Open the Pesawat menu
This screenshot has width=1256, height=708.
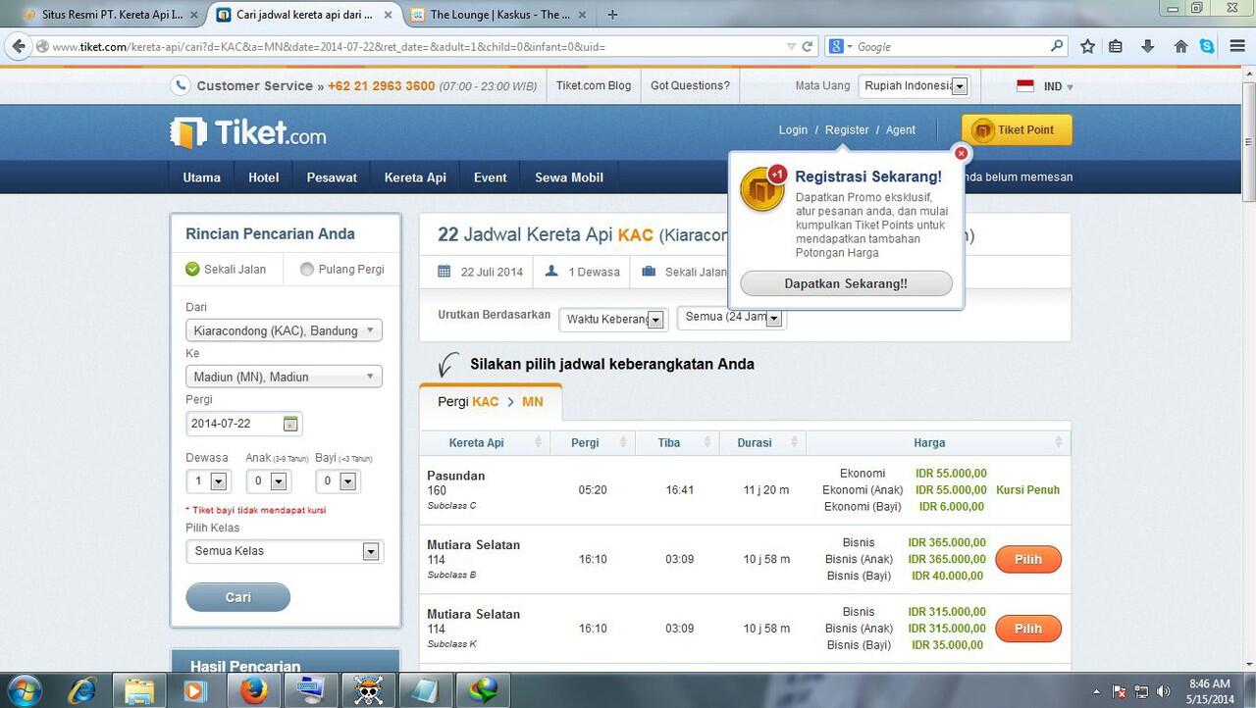coord(332,177)
